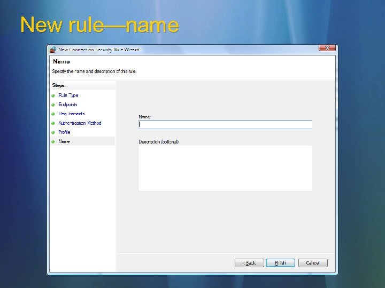Close the wizard with the red X
This screenshot has height=288, width=385.
pos(327,48)
